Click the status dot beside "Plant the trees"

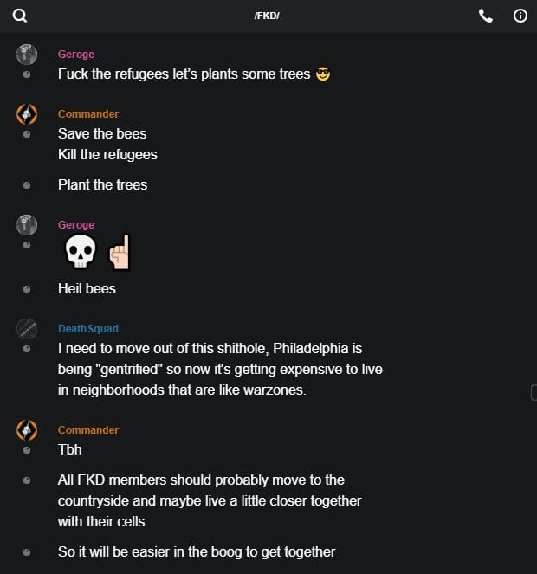click(x=27, y=185)
